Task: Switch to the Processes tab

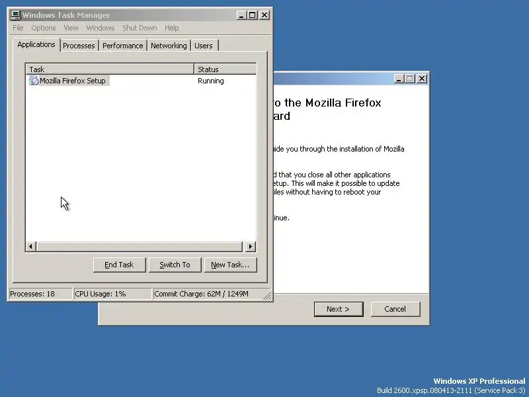Action: (x=79, y=46)
